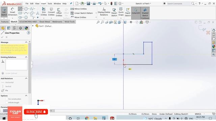Screen dimensions: 216x121
Task: Select the Sketch Fillet tool
Action: pyautogui.click(x=32, y=17)
